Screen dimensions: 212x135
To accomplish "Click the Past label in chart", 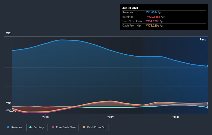I will [203, 39].
